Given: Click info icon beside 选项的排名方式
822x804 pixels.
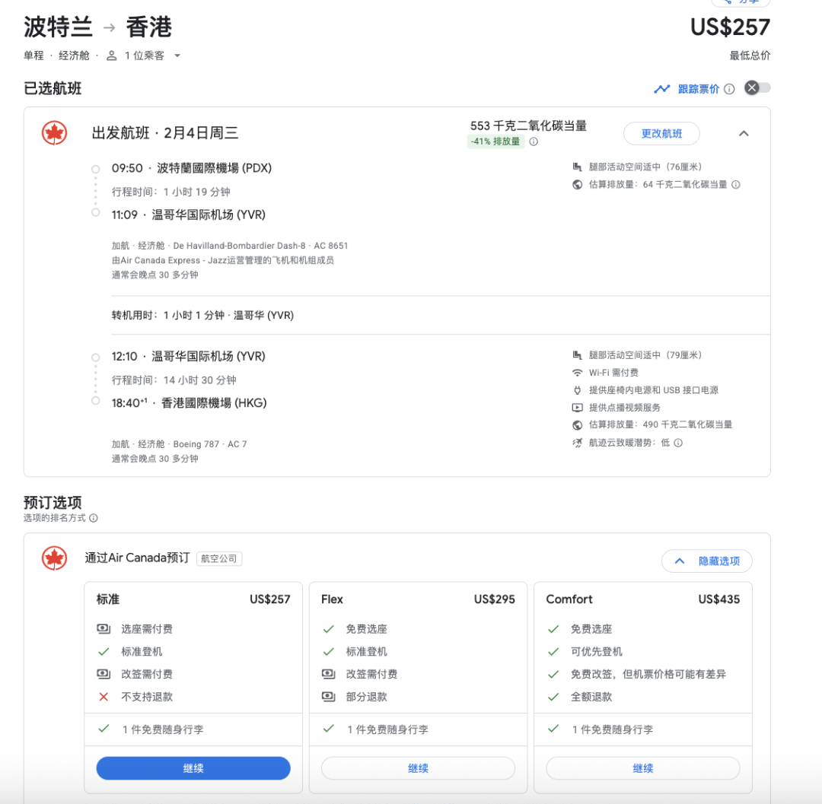Looking at the screenshot, I should click(94, 518).
